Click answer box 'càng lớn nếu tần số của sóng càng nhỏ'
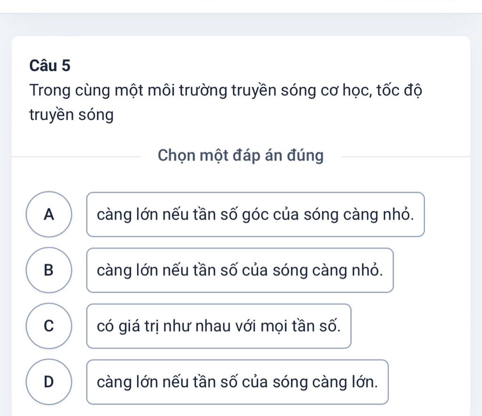This screenshot has height=416, width=482. pos(240,271)
